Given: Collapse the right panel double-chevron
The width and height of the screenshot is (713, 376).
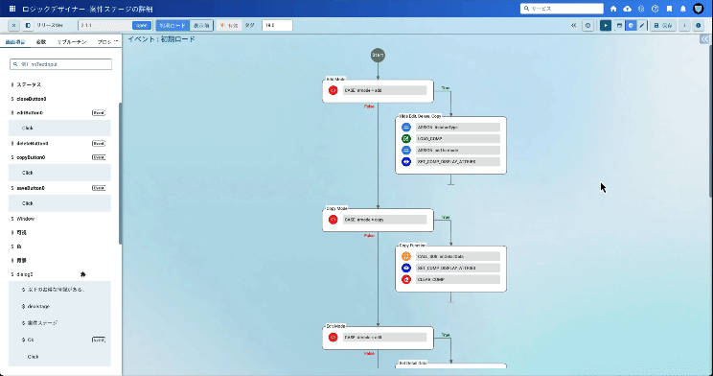Looking at the screenshot, I should pos(704,39).
